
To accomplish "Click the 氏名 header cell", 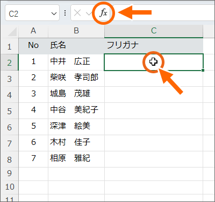I will [76, 46].
